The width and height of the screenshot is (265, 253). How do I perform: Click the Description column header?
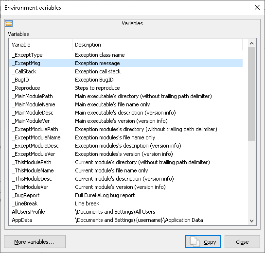click(157, 45)
